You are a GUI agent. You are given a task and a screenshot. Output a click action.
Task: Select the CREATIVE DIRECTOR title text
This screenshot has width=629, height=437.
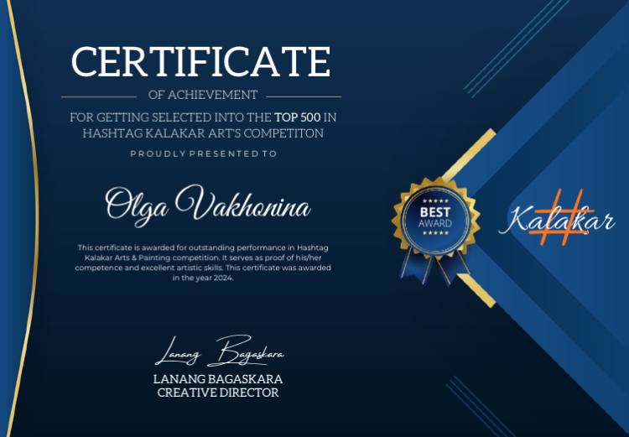point(218,393)
